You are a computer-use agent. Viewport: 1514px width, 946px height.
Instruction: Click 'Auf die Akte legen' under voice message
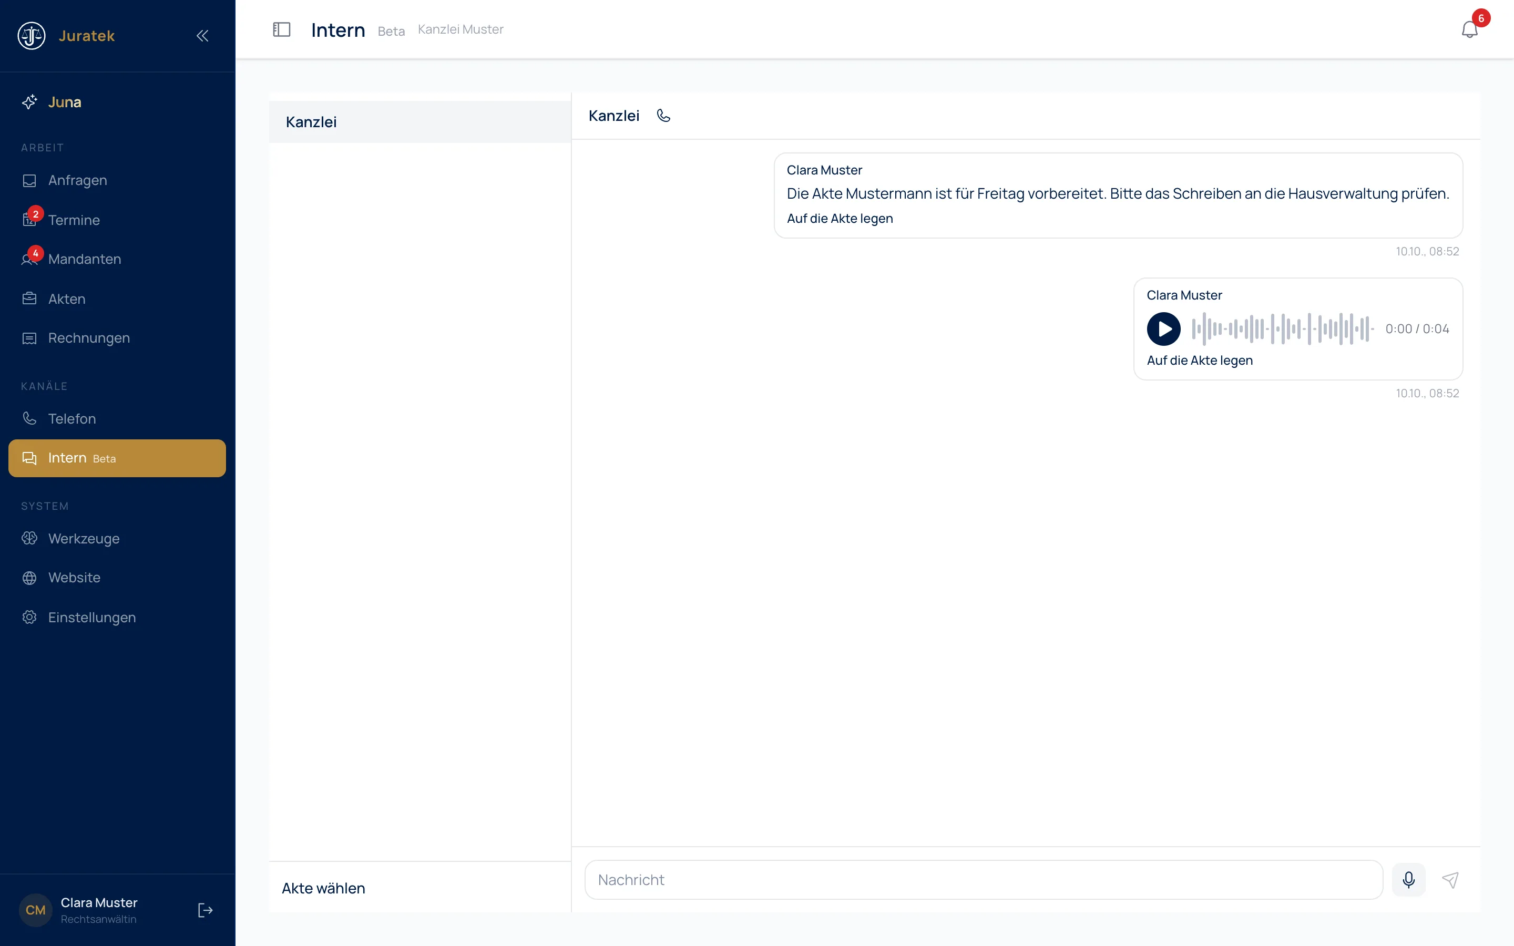tap(1199, 361)
